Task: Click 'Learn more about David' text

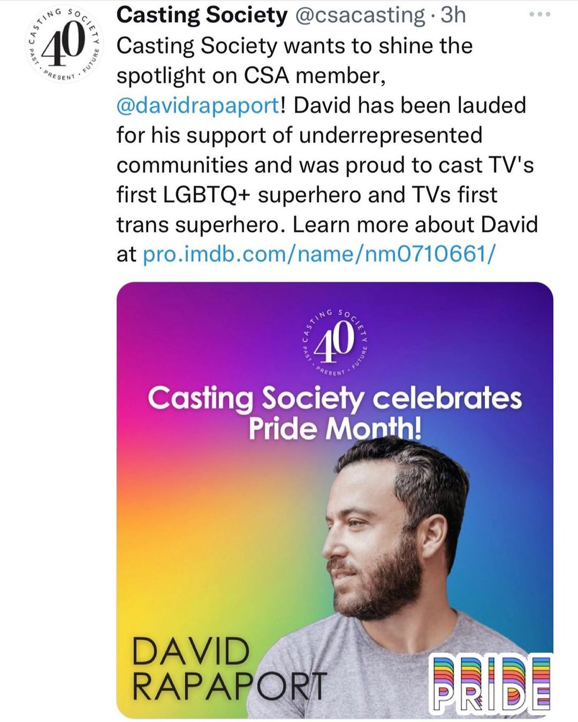Action: (415, 224)
